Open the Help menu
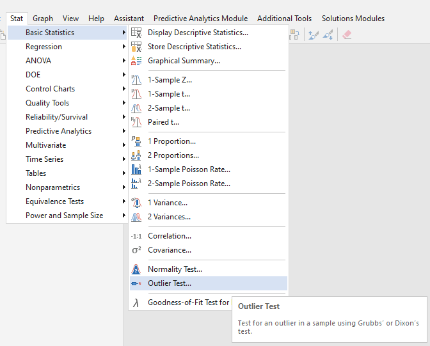Screen dimensions: 430x346 (x=96, y=19)
